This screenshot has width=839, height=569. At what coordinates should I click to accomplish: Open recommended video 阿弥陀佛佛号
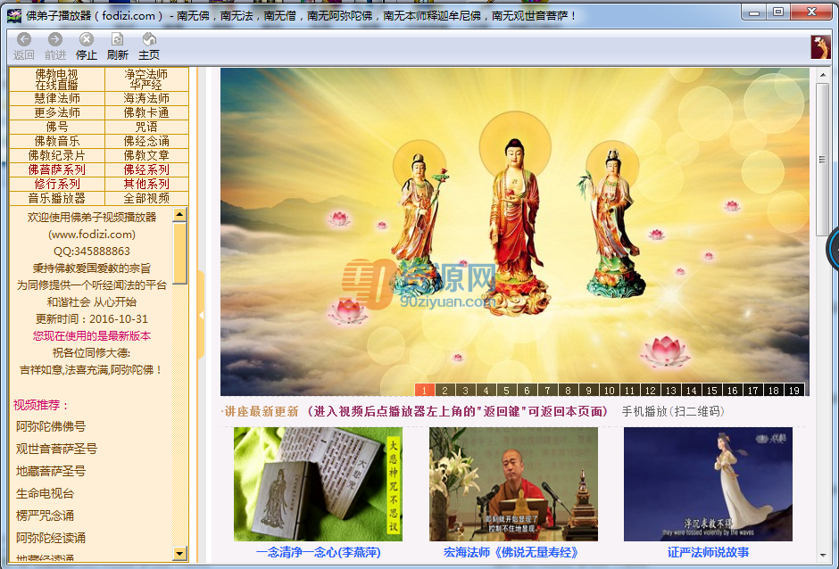tap(51, 426)
